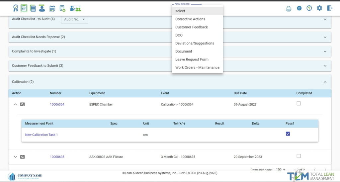Choose Leave Request Form option

197,59
